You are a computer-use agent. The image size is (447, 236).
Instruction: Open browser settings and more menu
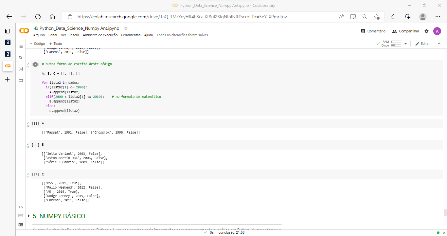tap(438, 17)
